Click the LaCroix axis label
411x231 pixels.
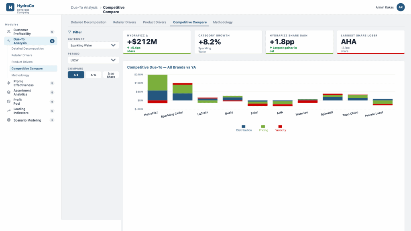click(203, 113)
